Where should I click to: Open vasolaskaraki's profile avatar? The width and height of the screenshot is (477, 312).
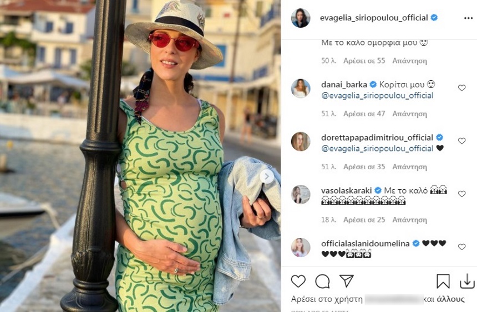301,194
